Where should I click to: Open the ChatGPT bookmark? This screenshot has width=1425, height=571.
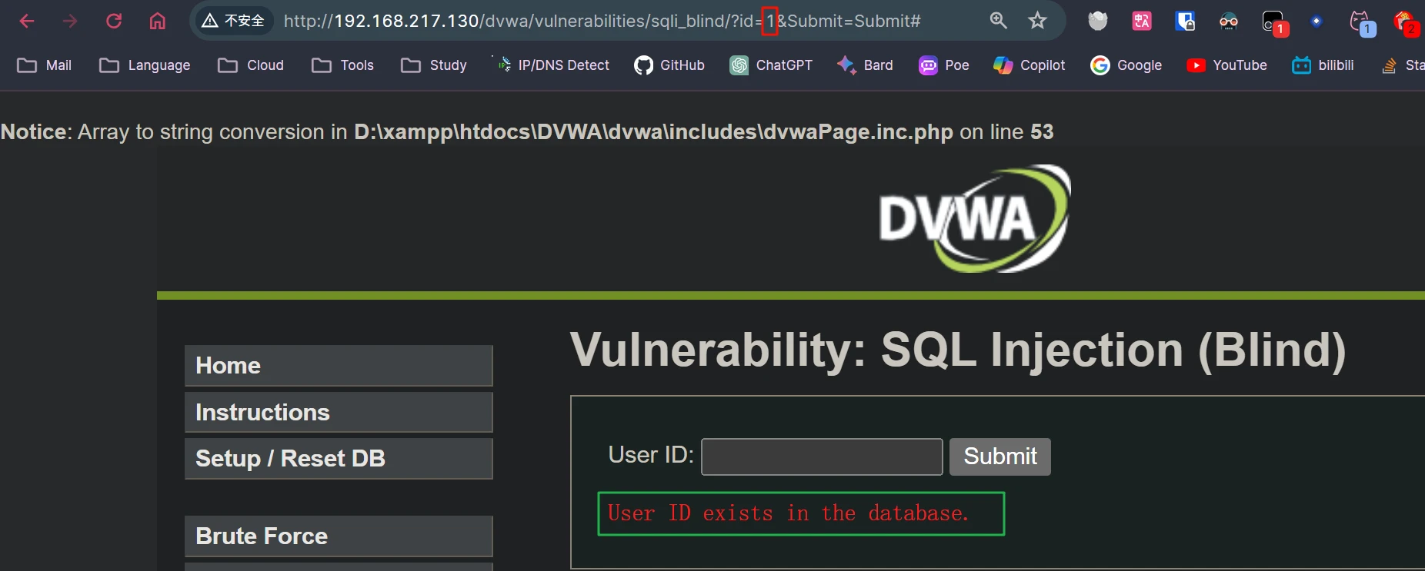tap(771, 65)
